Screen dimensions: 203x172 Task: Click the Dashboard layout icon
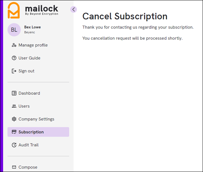click(x=14, y=93)
